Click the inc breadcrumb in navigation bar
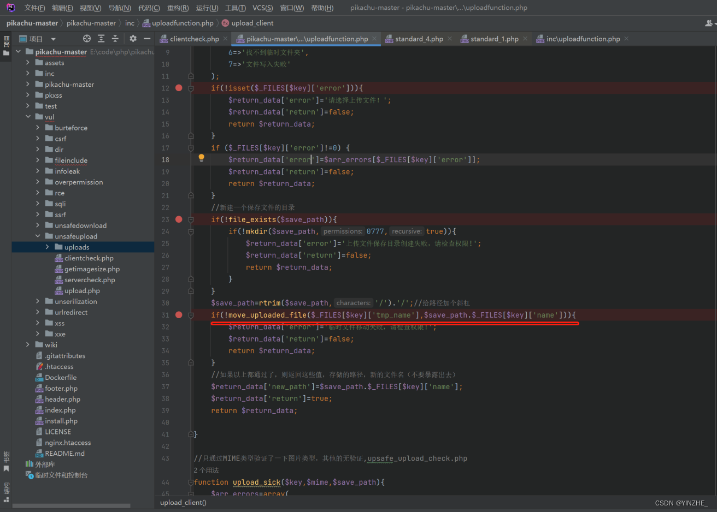717x512 pixels. (x=130, y=23)
